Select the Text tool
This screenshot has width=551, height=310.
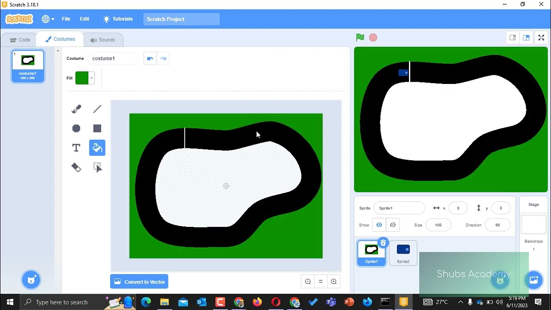(76, 148)
